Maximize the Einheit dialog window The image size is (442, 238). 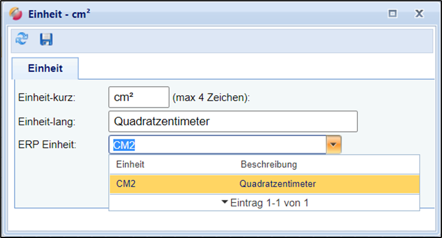[x=393, y=13]
